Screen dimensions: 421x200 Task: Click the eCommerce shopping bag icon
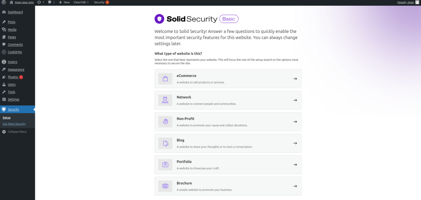(165, 79)
